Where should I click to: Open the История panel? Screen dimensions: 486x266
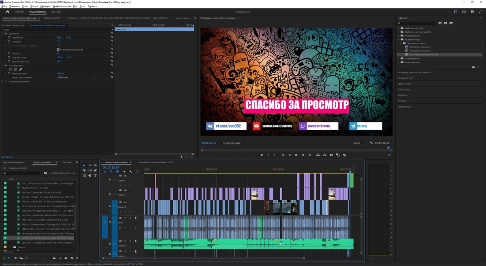tap(402, 101)
